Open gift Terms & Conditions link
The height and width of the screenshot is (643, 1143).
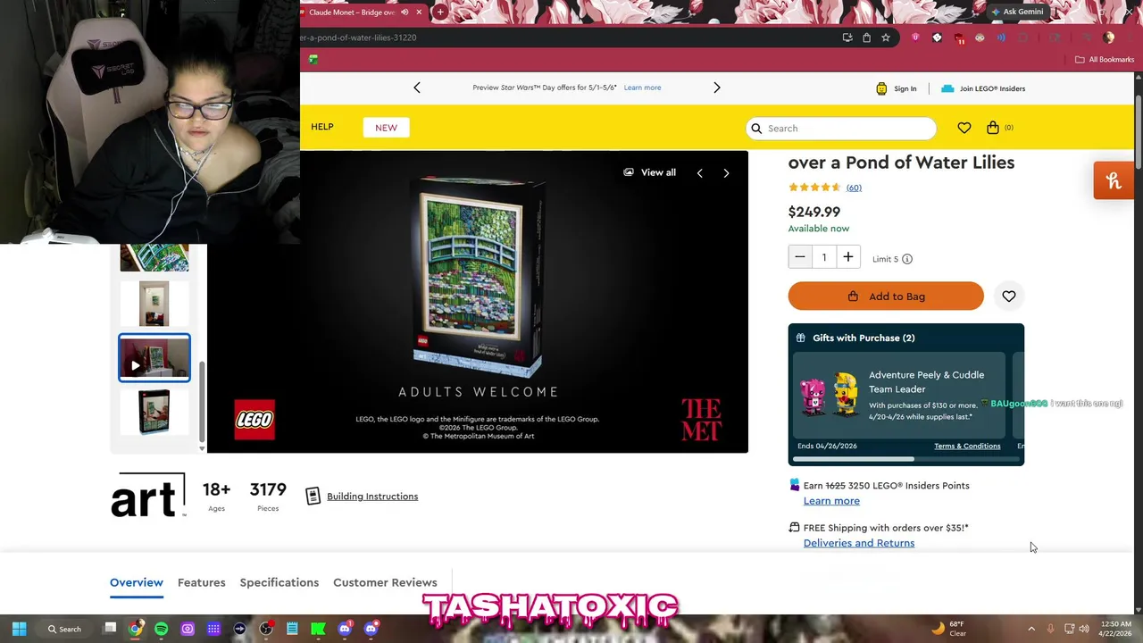tap(967, 446)
